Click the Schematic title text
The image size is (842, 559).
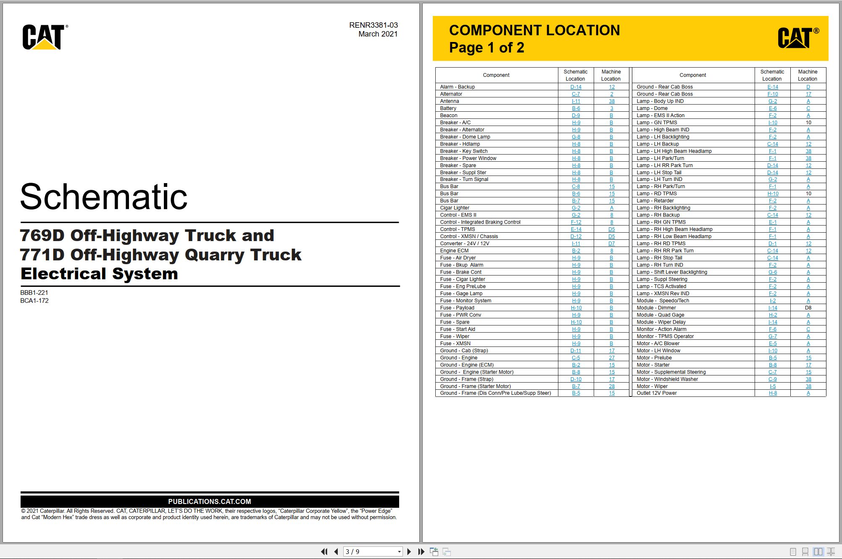103,196
